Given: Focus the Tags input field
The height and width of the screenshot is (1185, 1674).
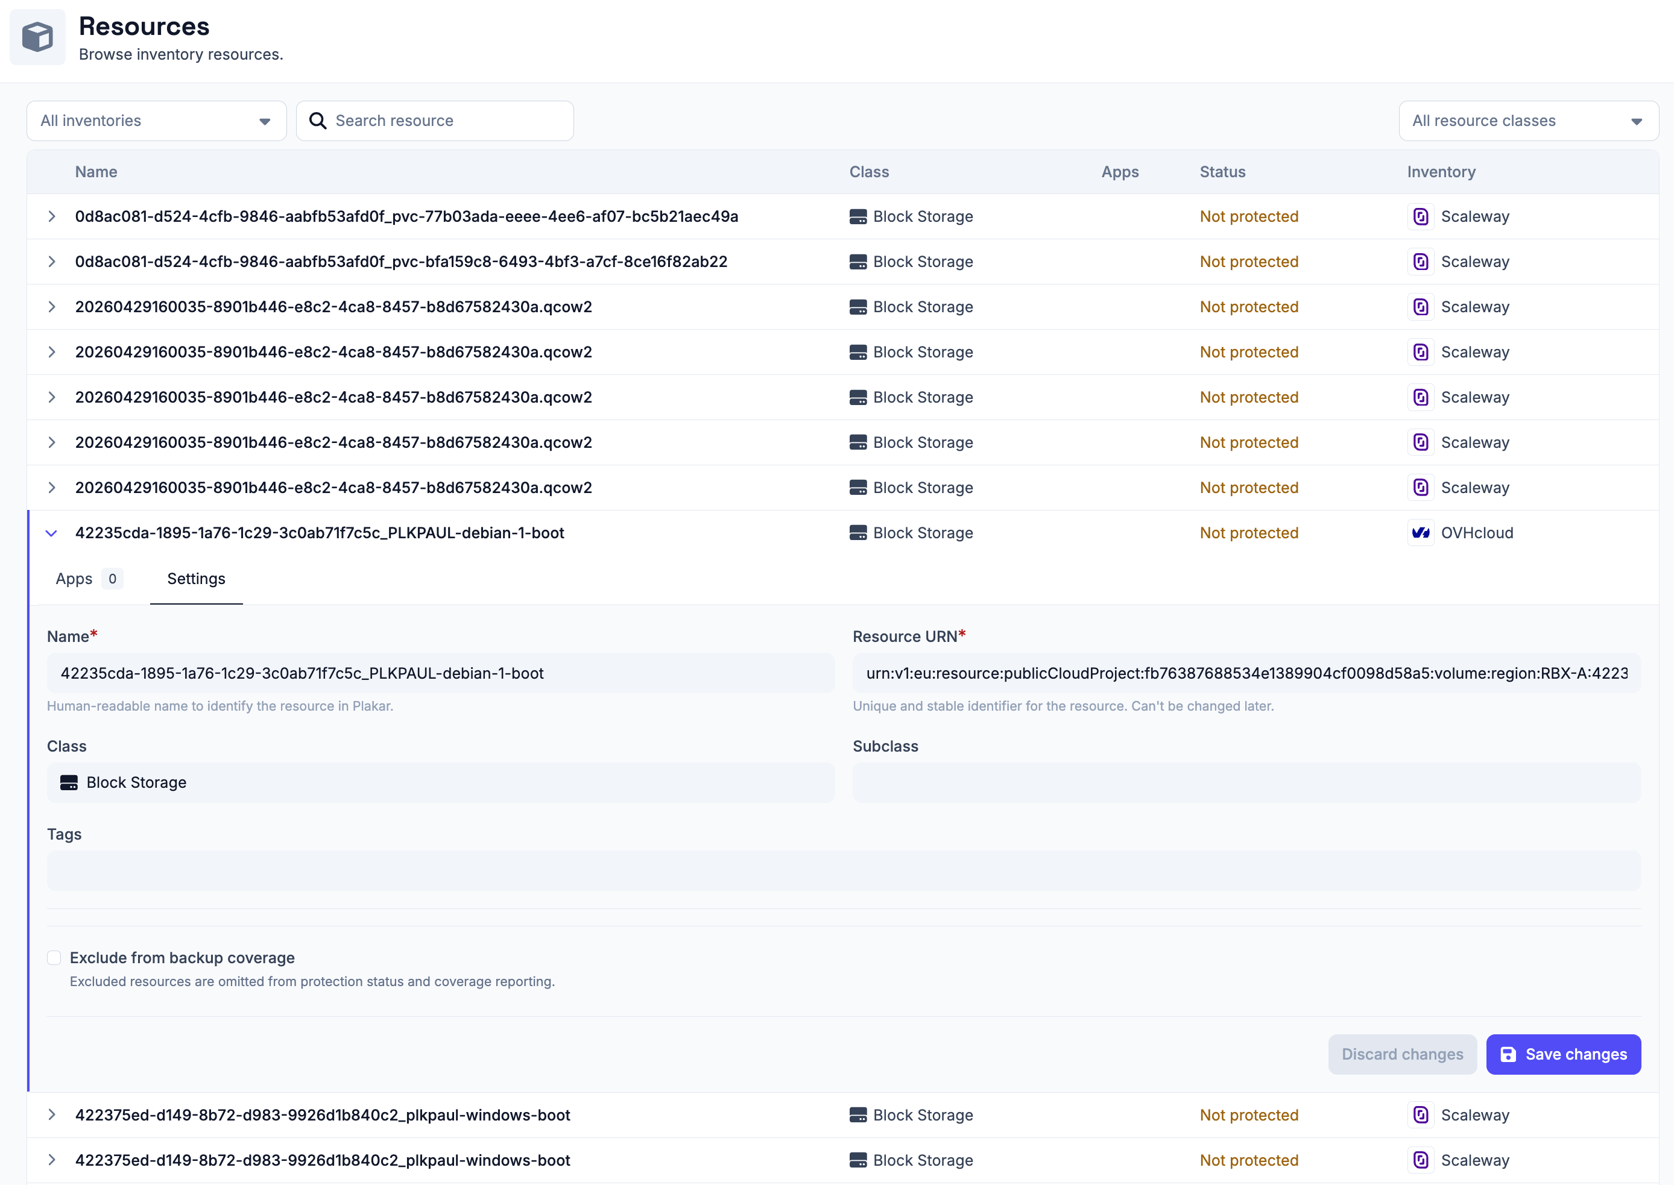Looking at the screenshot, I should tap(844, 870).
